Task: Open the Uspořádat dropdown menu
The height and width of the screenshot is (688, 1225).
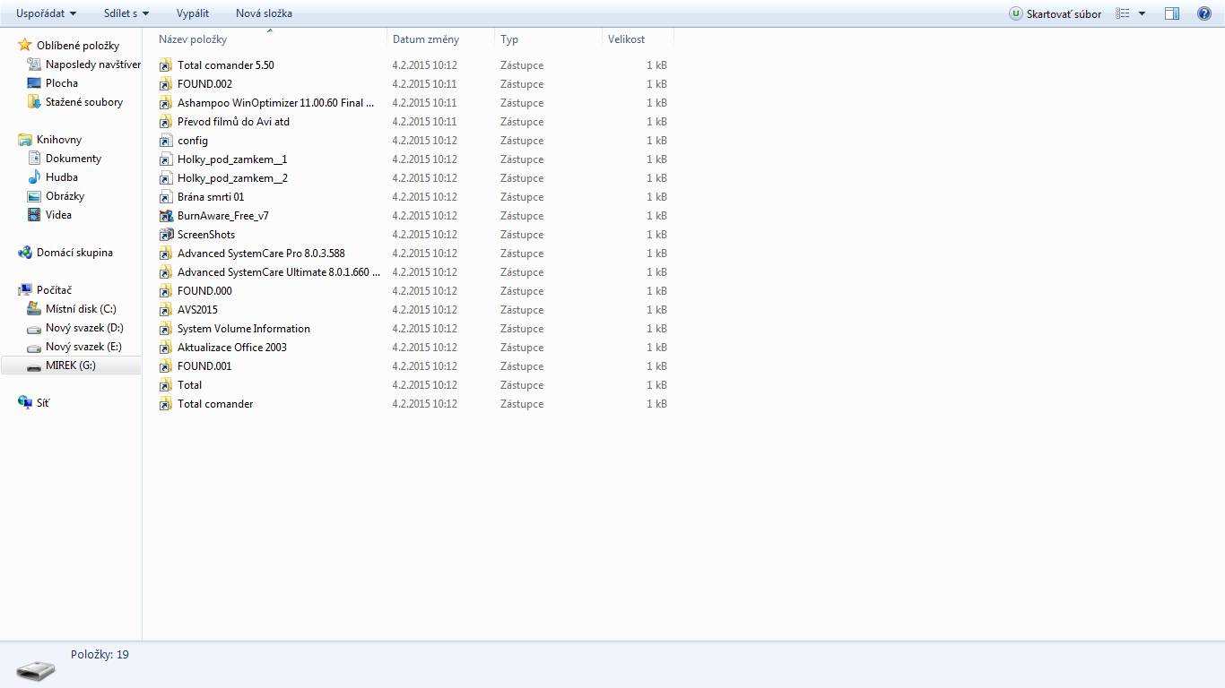Action: click(x=46, y=13)
